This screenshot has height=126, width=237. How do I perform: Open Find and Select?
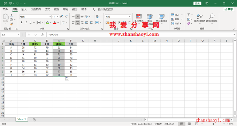pyautogui.click(x=212, y=19)
